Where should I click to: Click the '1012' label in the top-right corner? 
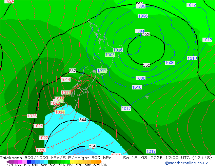tap(191, 5)
